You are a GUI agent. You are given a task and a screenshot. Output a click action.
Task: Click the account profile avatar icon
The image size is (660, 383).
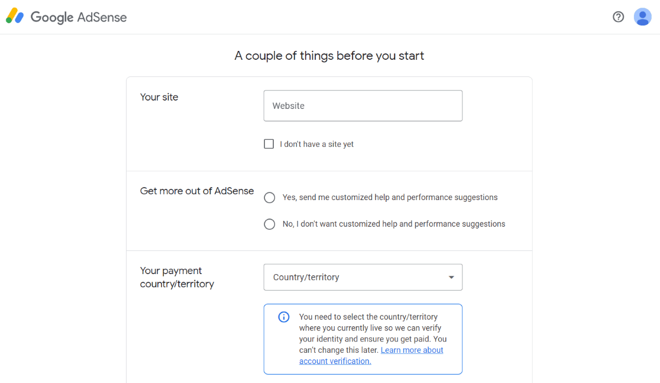point(642,17)
